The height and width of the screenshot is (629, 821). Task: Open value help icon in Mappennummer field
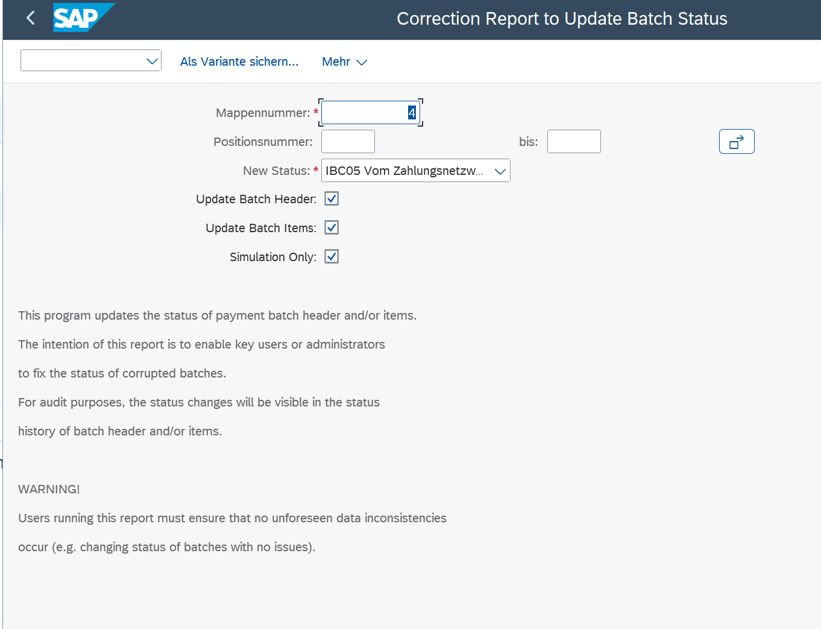click(412, 113)
